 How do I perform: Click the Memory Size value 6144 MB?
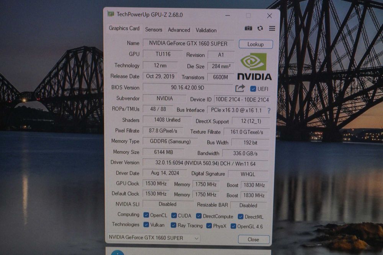(164, 152)
